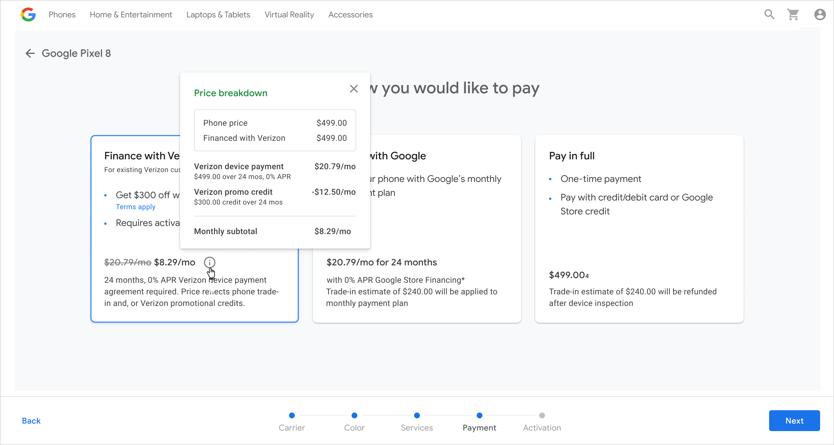Viewport: 834px width, 445px height.
Task: Click the Next button
Action: tap(794, 420)
